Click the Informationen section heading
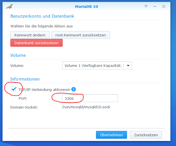The width and height of the screenshot is (176, 146). (25, 79)
